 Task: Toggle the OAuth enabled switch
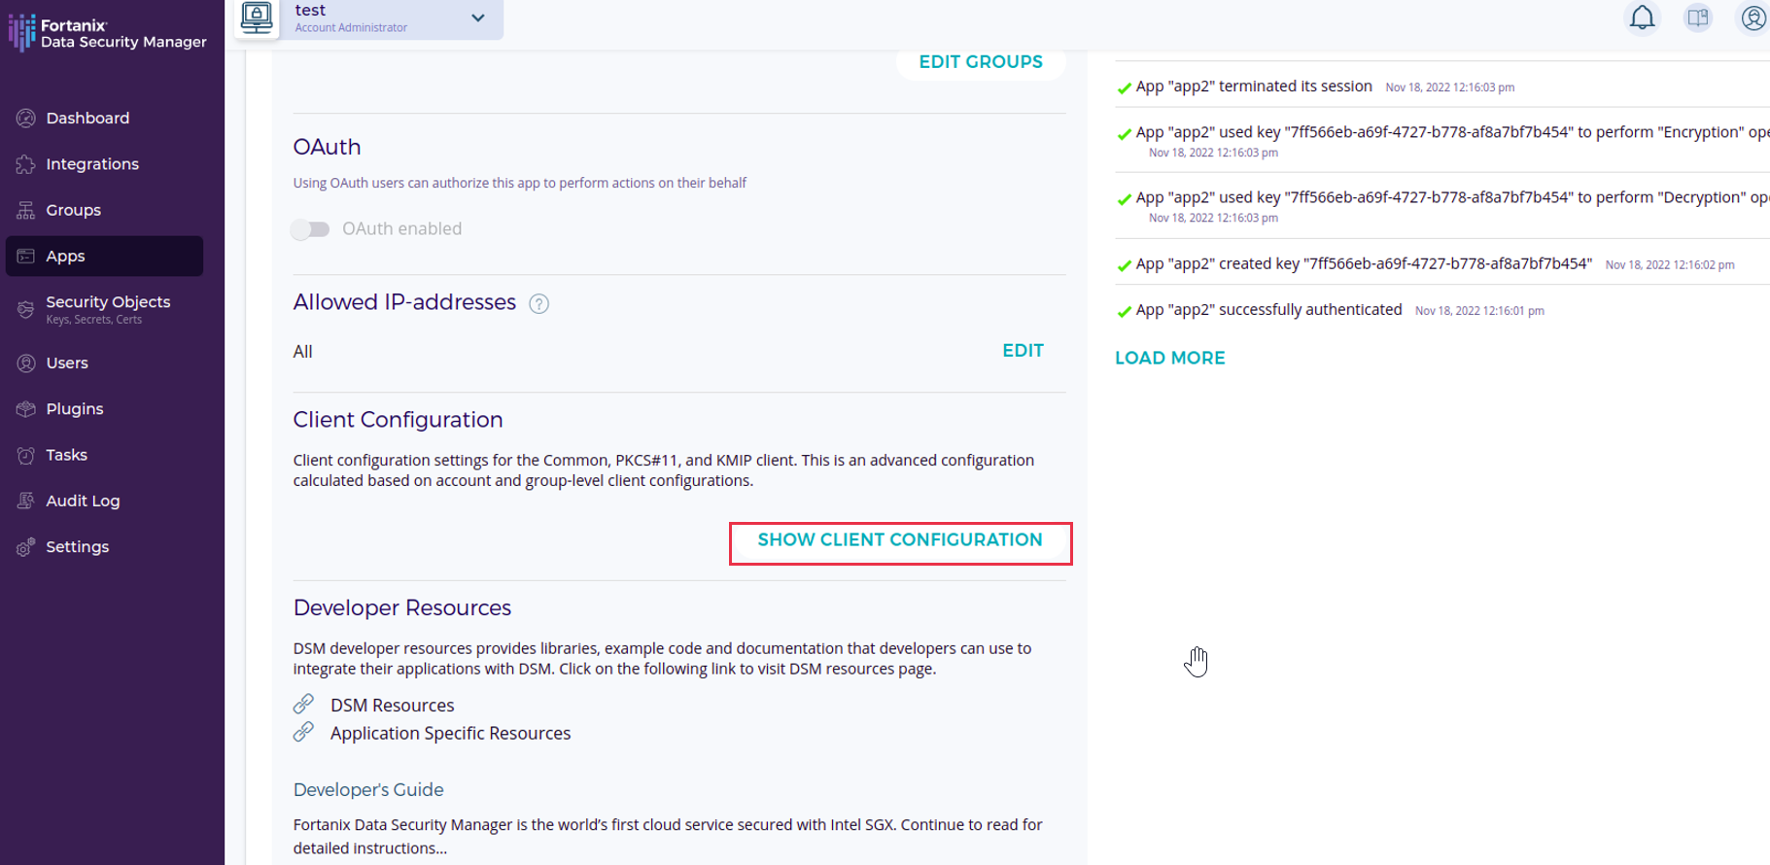point(311,229)
